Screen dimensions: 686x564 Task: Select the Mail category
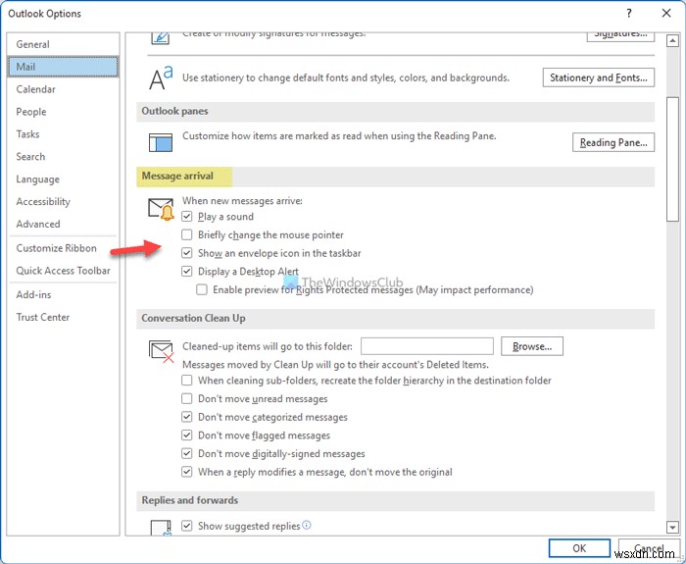63,67
